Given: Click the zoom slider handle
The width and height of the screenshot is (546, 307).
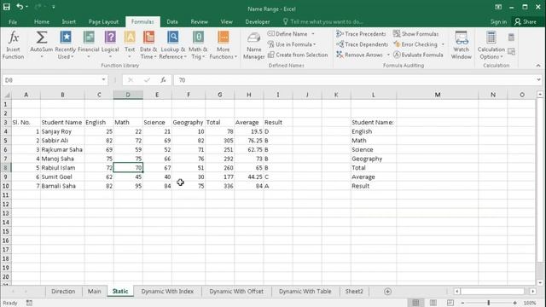Looking at the screenshot, I should (x=489, y=303).
